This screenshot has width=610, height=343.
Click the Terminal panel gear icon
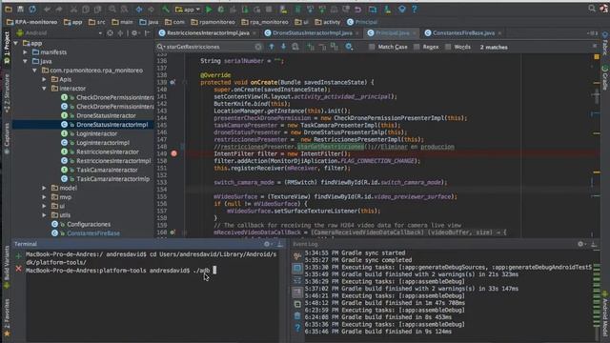267,244
